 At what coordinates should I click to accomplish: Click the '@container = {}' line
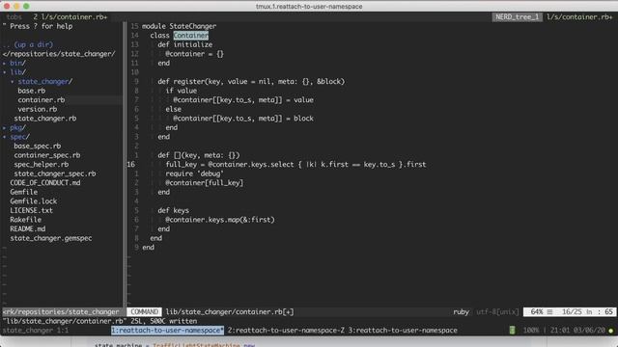click(195, 54)
